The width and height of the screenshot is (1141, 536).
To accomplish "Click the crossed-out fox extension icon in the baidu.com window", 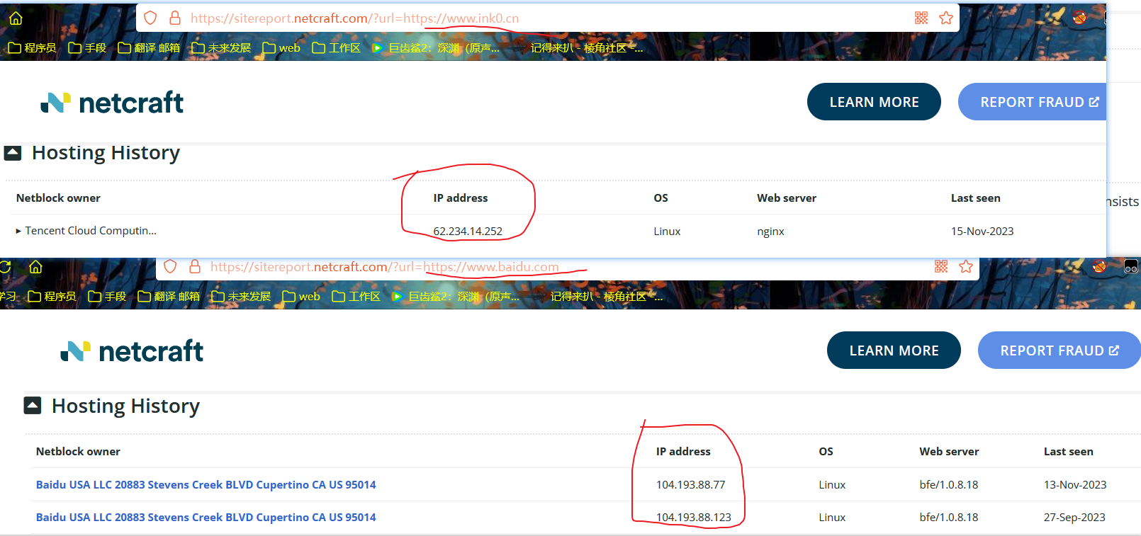I will [x=1099, y=266].
